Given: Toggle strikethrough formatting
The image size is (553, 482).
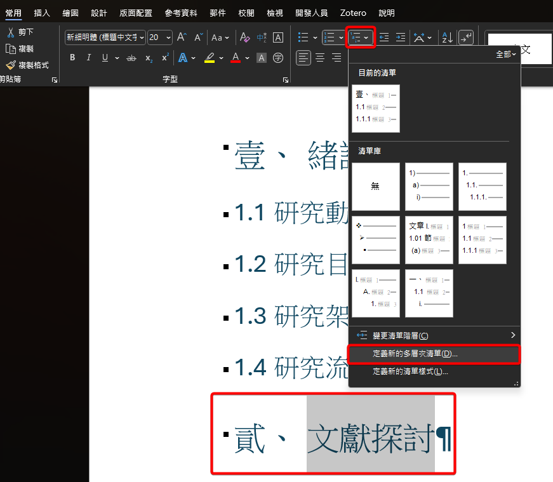Looking at the screenshot, I should tap(131, 58).
